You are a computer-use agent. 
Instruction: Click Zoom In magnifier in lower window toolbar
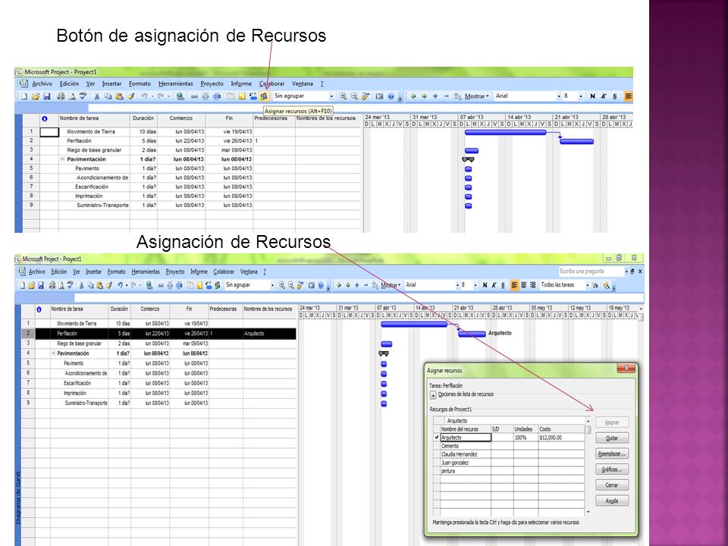pos(282,285)
